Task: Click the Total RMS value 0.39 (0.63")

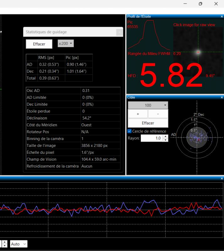Action: pyautogui.click(x=49, y=78)
